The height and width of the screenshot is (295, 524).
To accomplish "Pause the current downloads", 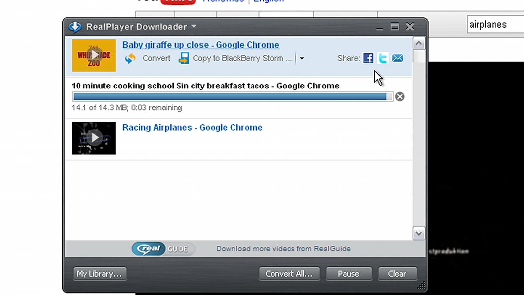I will pos(348,274).
